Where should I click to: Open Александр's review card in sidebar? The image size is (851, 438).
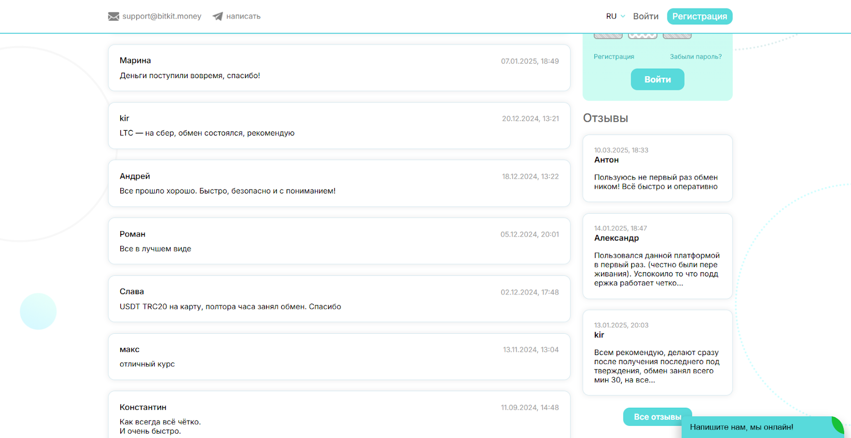point(657,256)
